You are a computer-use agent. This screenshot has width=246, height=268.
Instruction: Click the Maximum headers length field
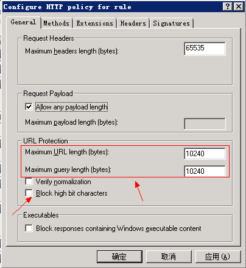(x=205, y=49)
